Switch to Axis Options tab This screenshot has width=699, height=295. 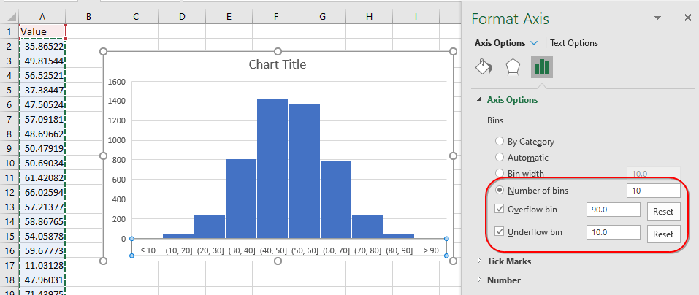pyautogui.click(x=500, y=43)
